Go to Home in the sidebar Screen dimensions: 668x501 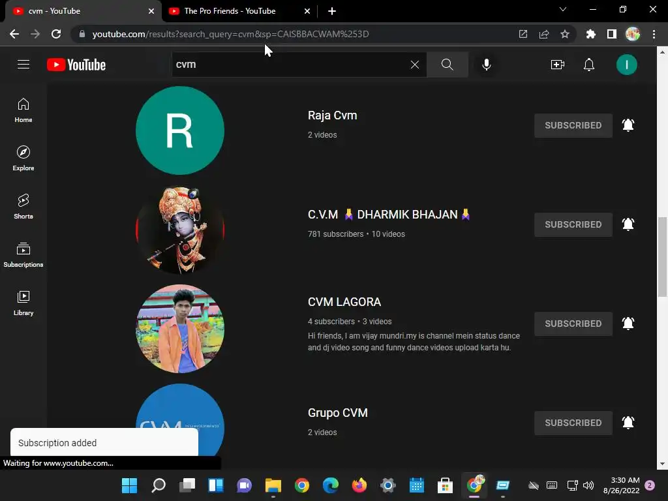coord(23,110)
